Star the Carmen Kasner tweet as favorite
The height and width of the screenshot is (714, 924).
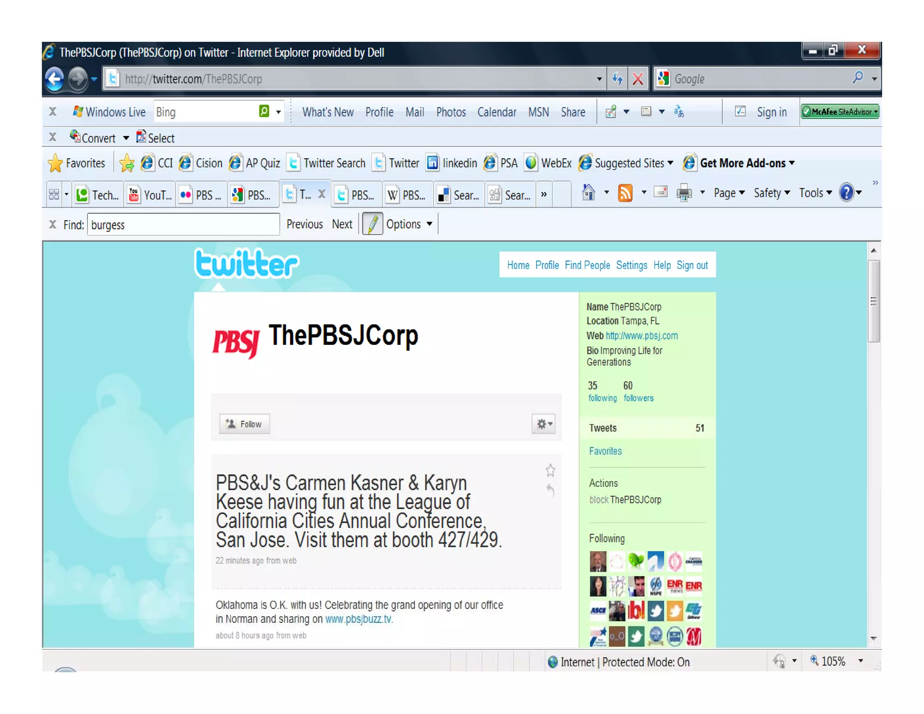(x=550, y=470)
